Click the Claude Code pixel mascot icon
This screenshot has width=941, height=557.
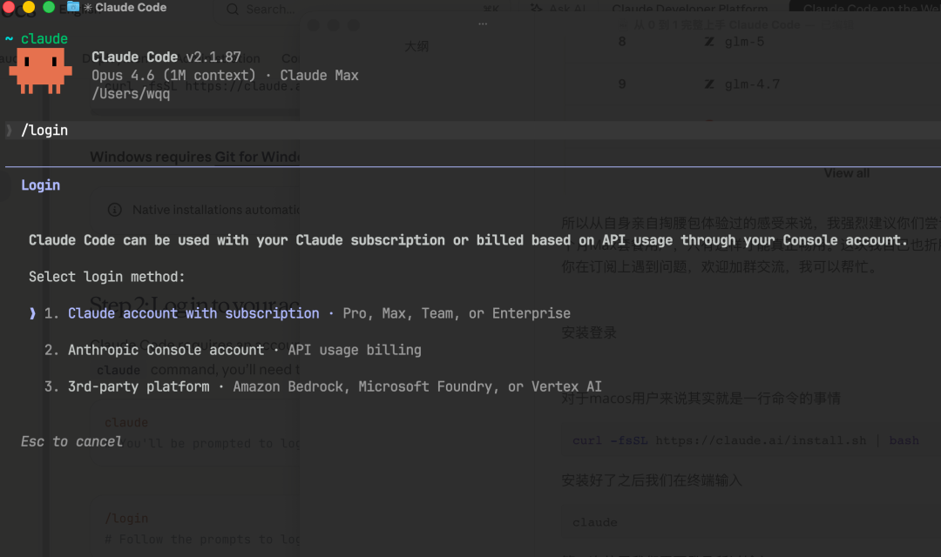click(x=40, y=70)
